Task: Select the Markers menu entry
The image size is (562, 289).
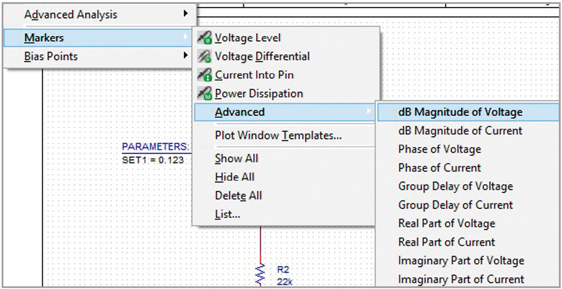Action: coord(44,38)
